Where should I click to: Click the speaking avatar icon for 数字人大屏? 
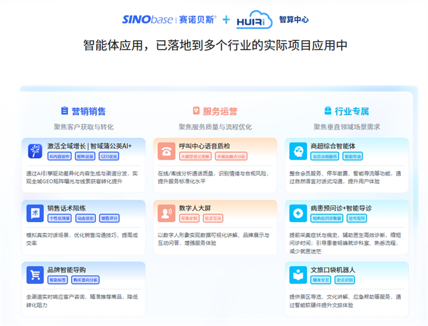(166, 214)
